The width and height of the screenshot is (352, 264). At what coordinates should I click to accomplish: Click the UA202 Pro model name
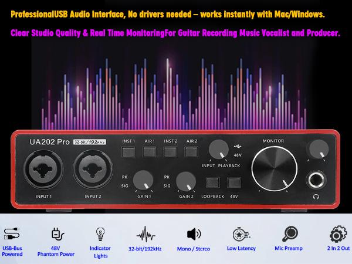point(50,142)
